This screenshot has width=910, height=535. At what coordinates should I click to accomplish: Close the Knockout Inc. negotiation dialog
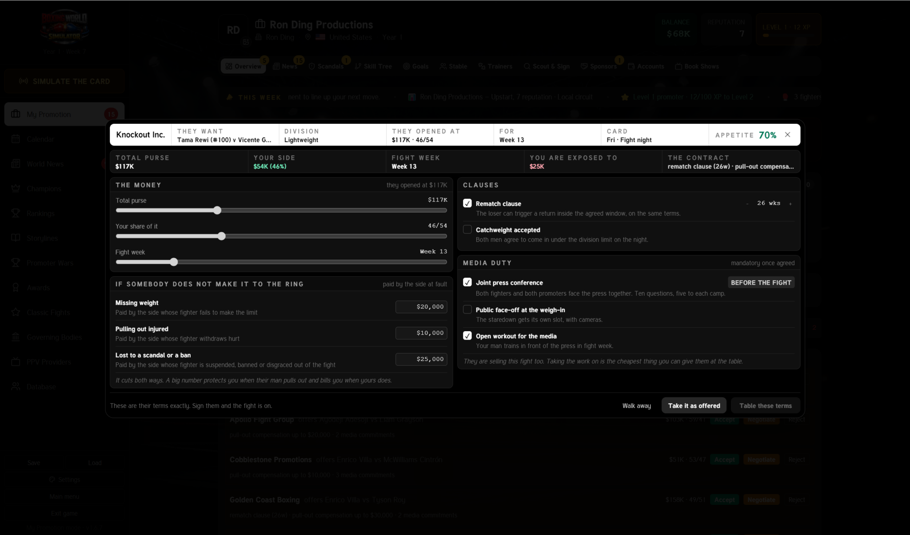click(x=787, y=135)
